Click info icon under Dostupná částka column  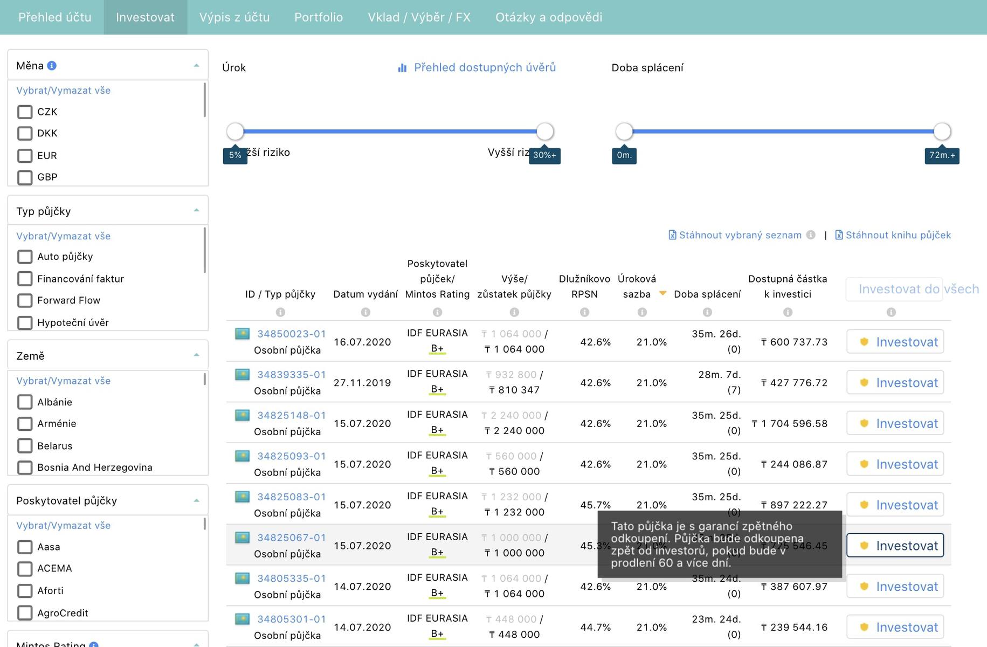[788, 312]
